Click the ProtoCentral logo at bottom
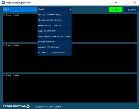The width and height of the screenshot is (139, 109). tap(16, 106)
